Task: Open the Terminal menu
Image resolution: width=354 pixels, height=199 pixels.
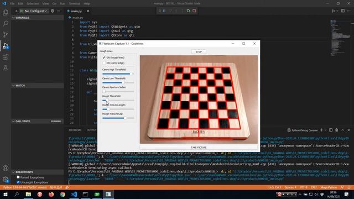Action: coord(75,4)
